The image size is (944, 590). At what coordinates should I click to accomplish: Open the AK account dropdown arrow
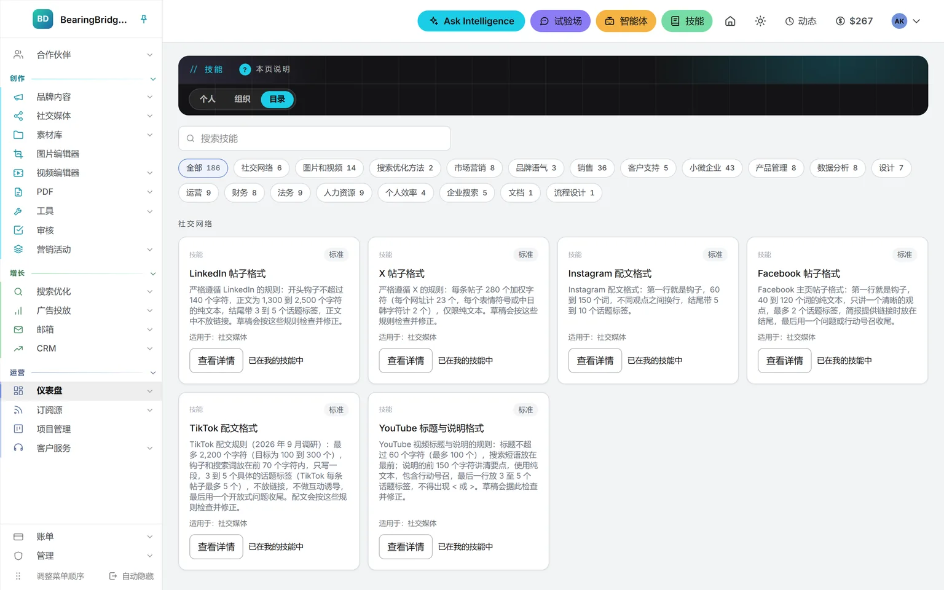click(x=916, y=21)
